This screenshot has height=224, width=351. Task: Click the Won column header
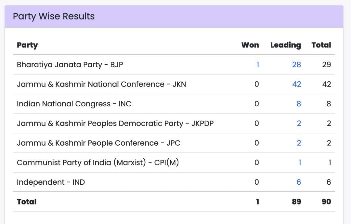250,45
